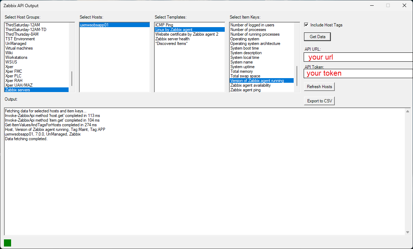Click the output scrollbar up arrow

click(408, 111)
